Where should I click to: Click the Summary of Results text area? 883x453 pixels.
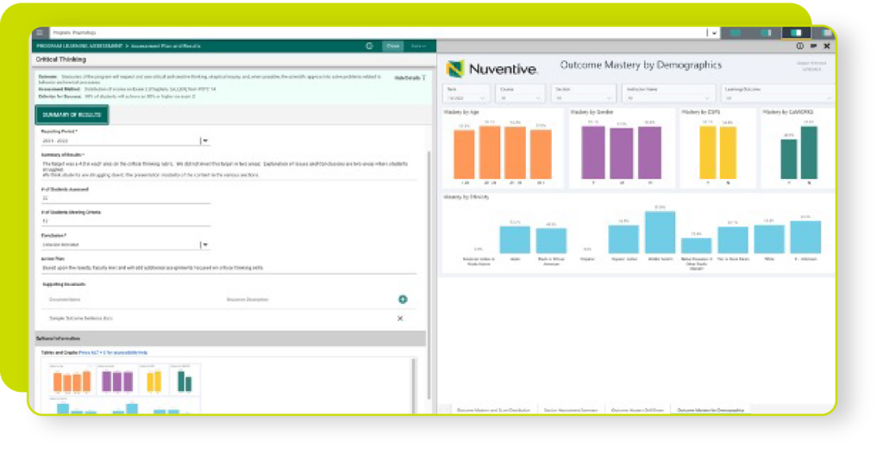click(229, 170)
